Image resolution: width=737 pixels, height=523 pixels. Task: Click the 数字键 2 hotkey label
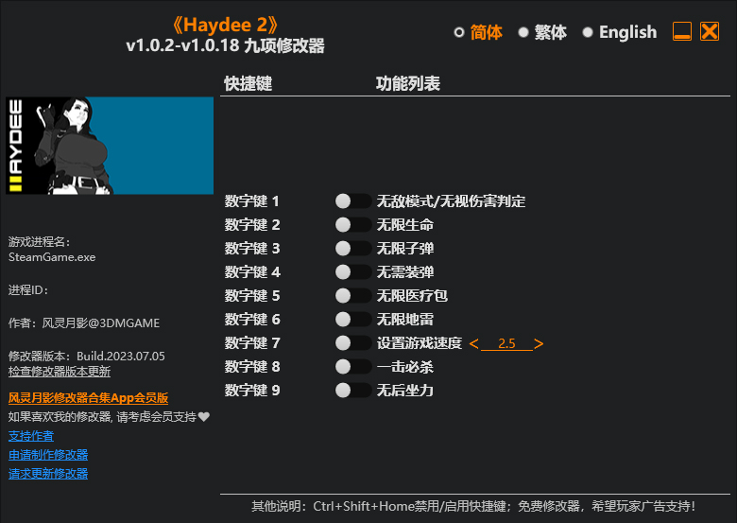(252, 225)
